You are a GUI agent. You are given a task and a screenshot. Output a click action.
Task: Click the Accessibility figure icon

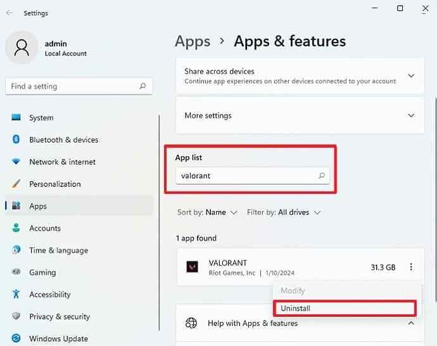16,294
